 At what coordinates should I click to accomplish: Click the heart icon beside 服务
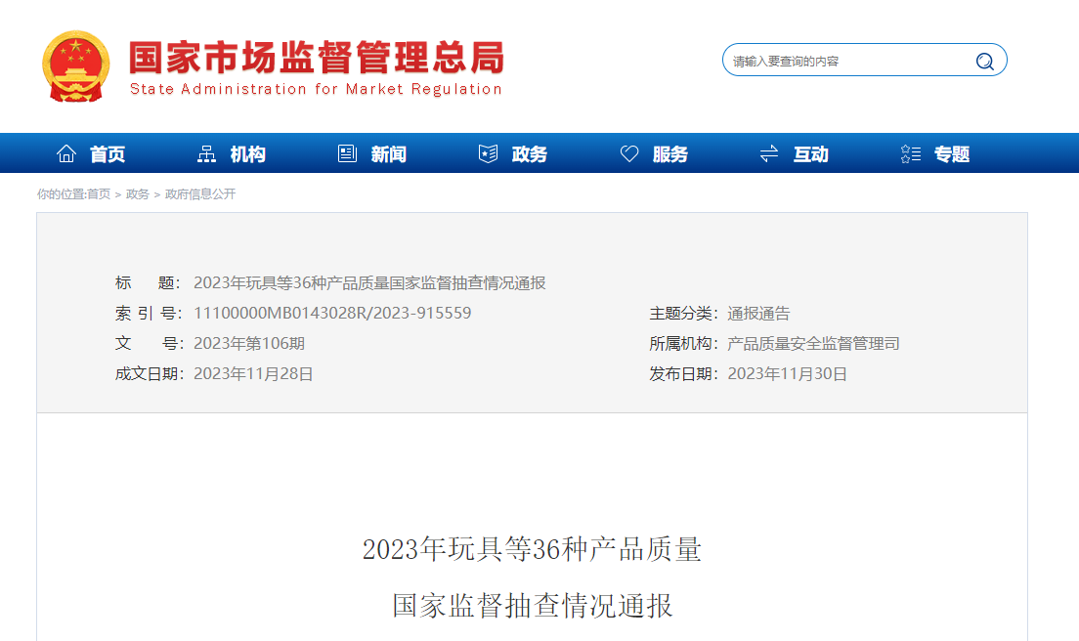coord(628,152)
